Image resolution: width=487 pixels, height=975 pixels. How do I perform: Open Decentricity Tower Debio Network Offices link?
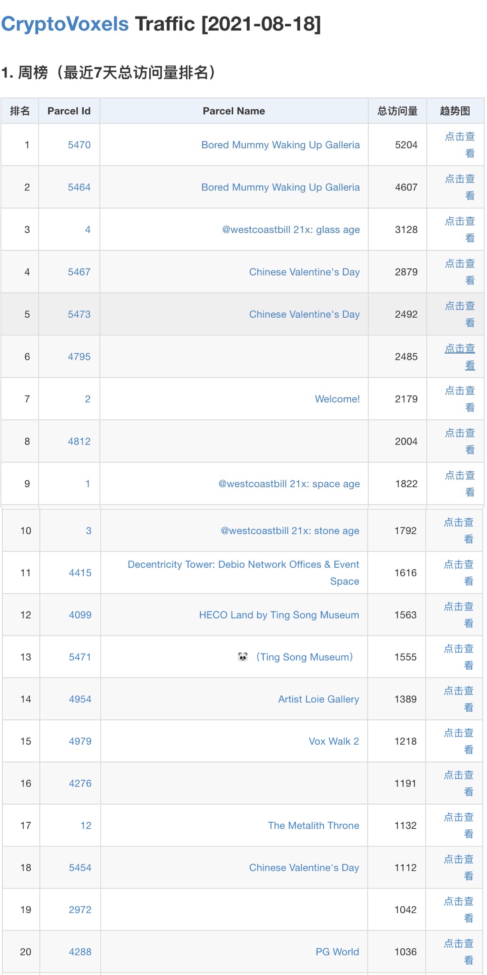tap(243, 573)
